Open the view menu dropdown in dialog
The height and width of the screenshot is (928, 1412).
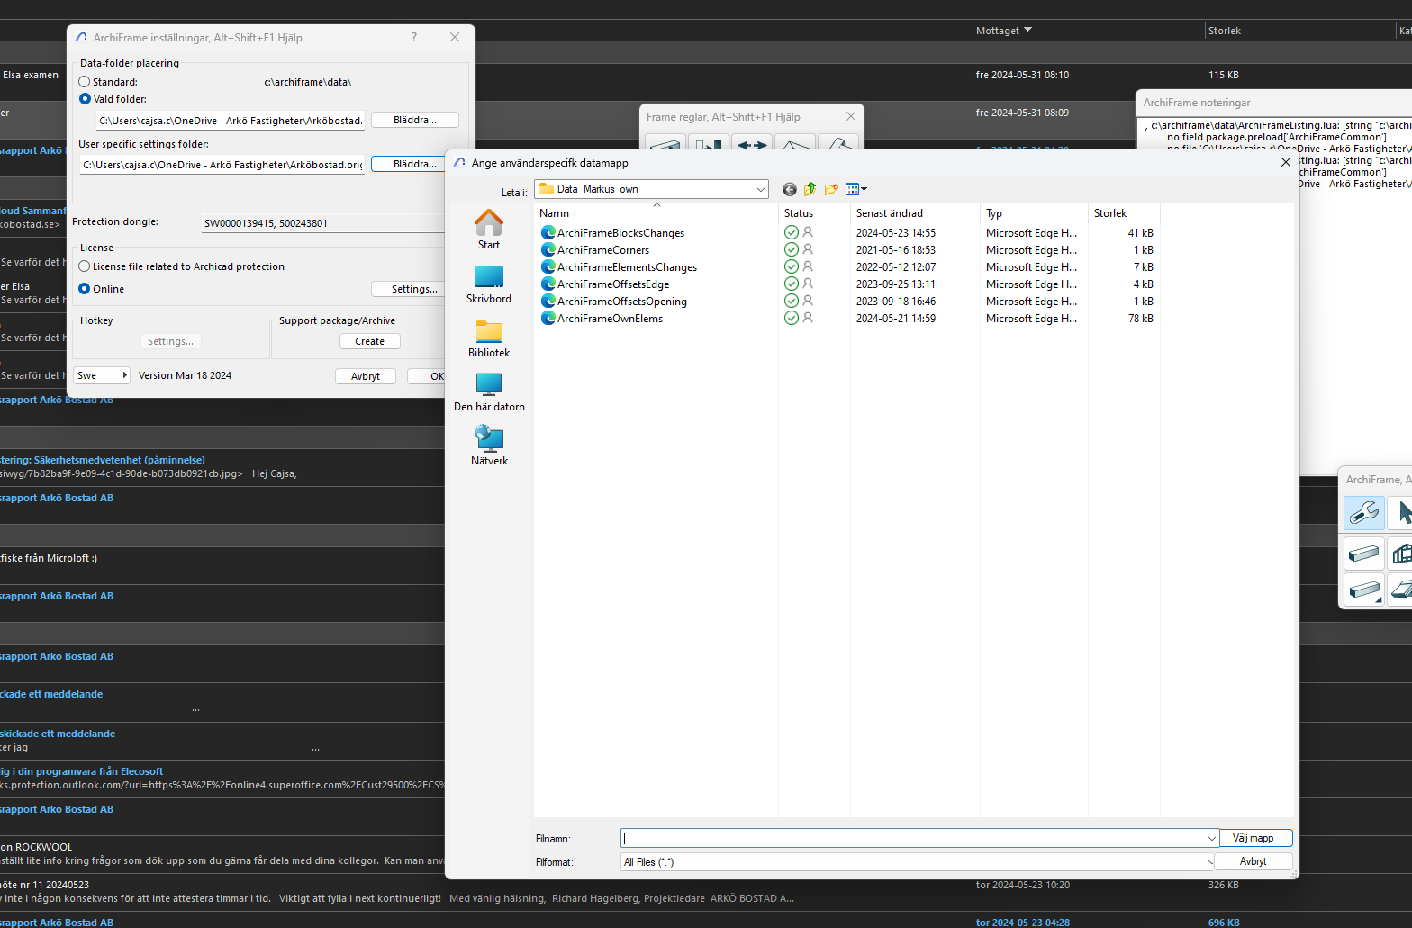pos(856,189)
